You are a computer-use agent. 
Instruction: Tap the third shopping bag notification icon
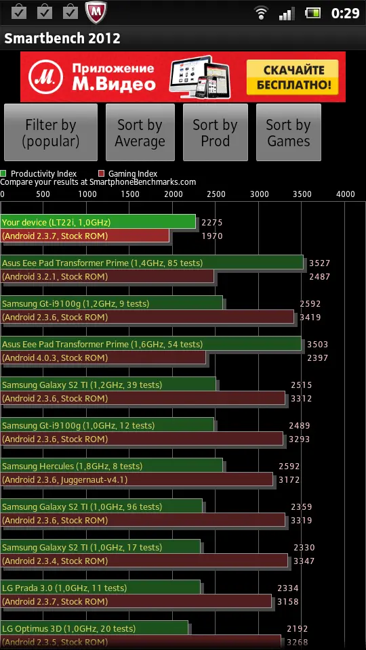pos(70,13)
